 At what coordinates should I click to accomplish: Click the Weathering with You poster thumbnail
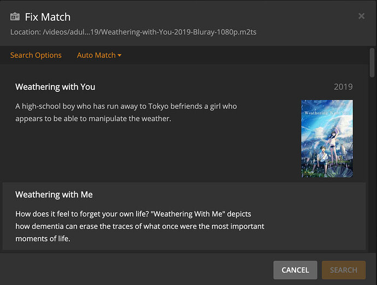[x=327, y=138]
